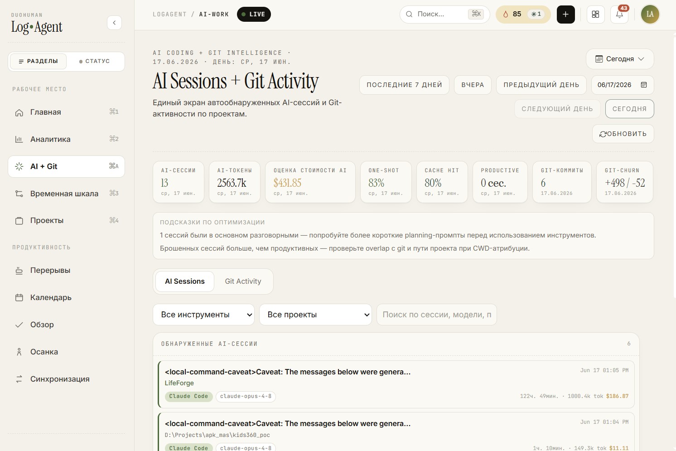This screenshot has width=676, height=451.
Task: Click the ONE-SHOT 83% stat card
Action: [x=386, y=182]
